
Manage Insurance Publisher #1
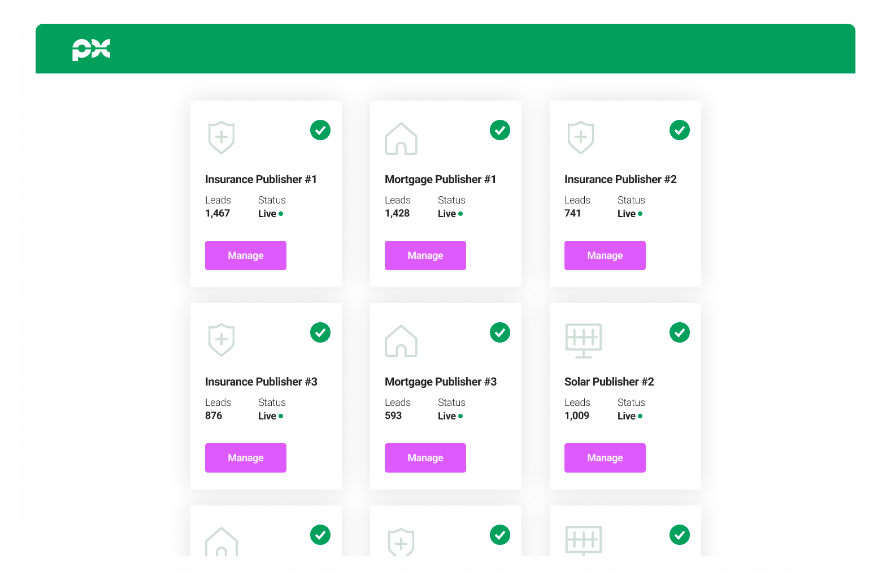pos(246,256)
